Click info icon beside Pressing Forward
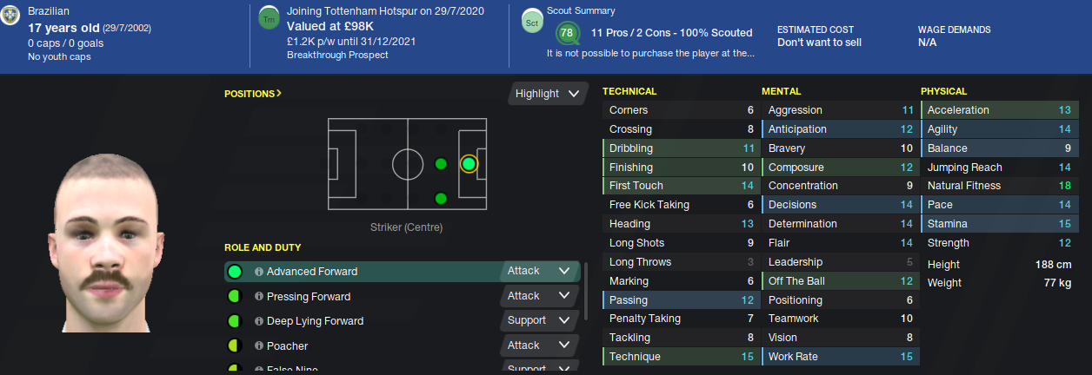This screenshot has width=1092, height=375. click(259, 297)
